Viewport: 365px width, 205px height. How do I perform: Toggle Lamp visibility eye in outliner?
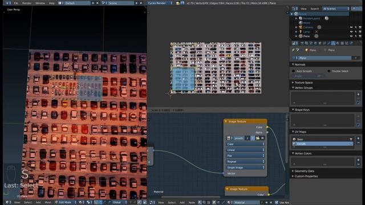click(x=351, y=32)
